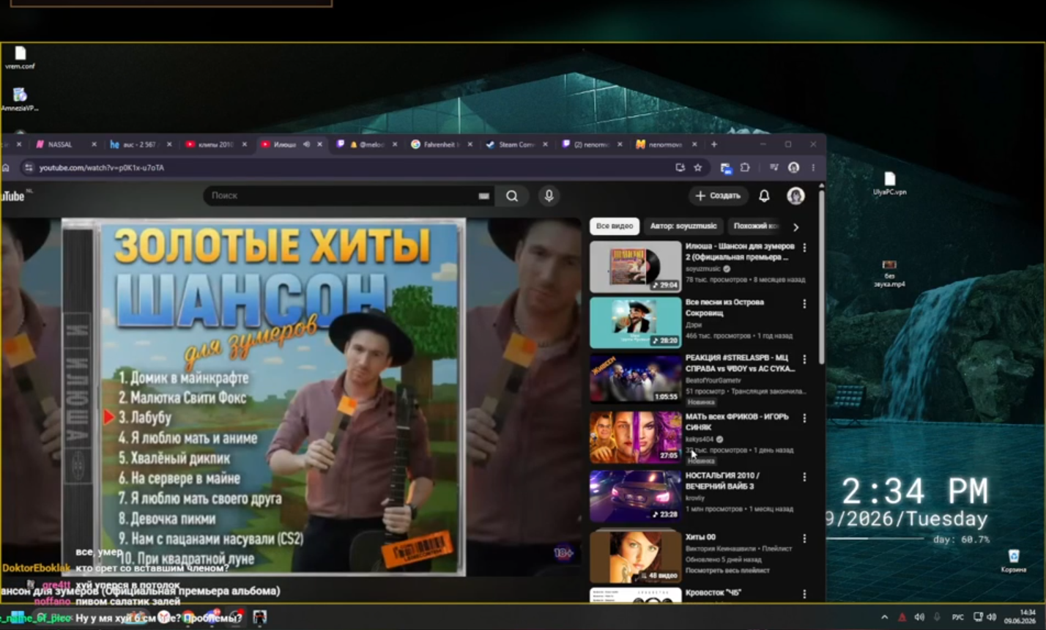Image resolution: width=1046 pixels, height=630 pixels.
Task: Switch input language РУС in tray
Action: [957, 617]
